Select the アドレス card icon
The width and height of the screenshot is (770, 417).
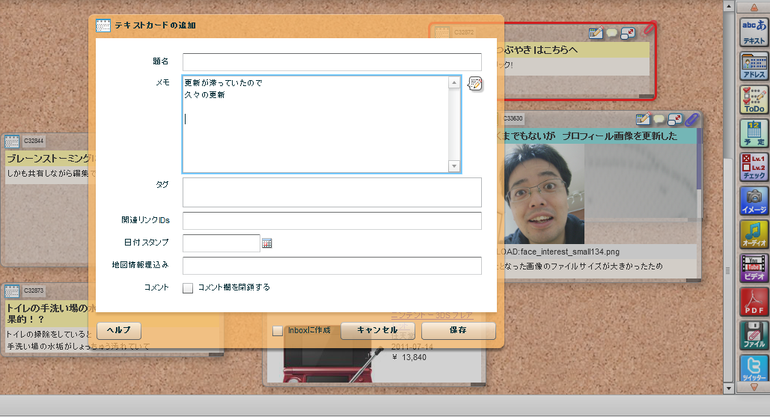tap(754, 66)
